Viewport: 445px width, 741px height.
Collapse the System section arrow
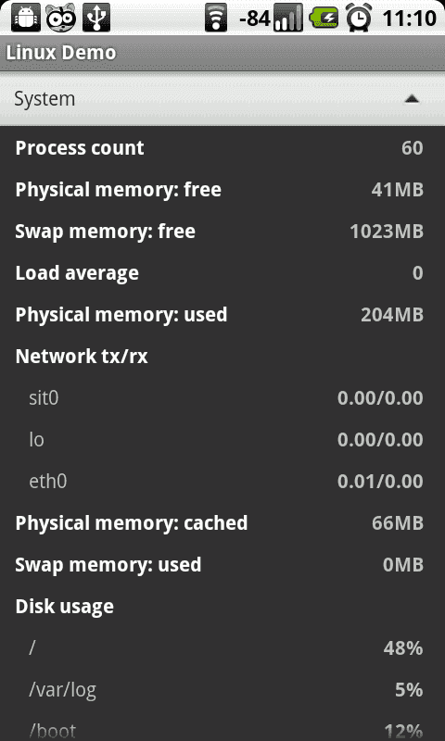413,99
